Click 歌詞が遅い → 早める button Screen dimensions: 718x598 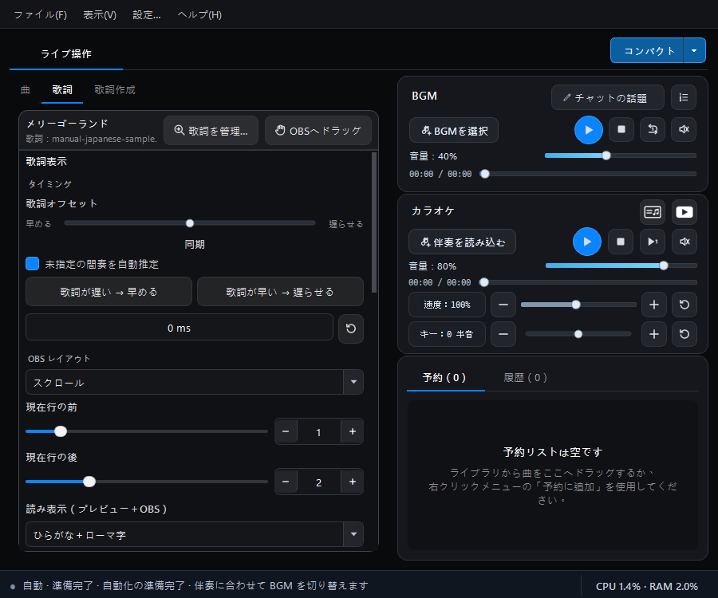point(109,292)
